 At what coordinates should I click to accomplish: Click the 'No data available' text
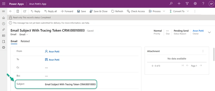[177, 59]
